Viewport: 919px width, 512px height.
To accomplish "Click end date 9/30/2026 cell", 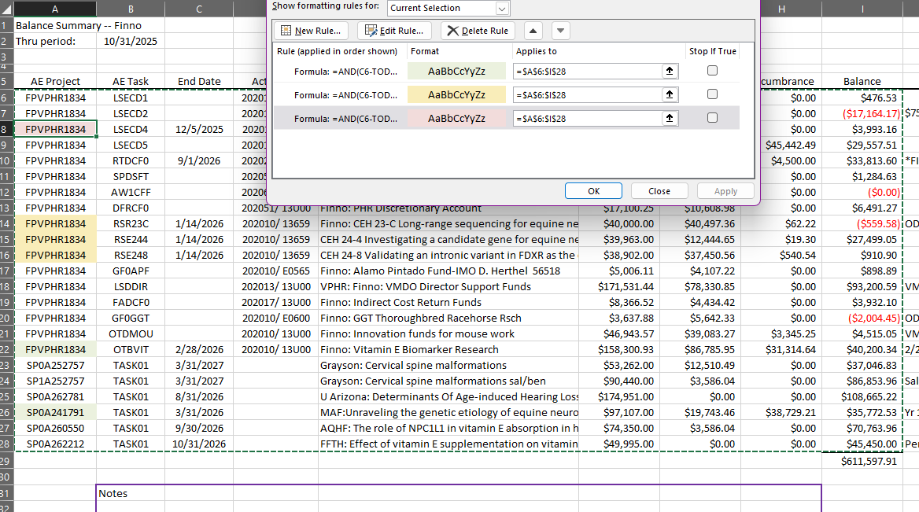I will click(199, 428).
